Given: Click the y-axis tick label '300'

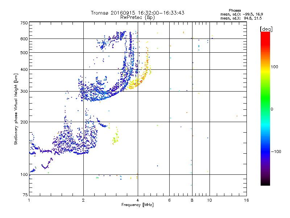Looking at the screenshot, I should click(x=24, y=91).
